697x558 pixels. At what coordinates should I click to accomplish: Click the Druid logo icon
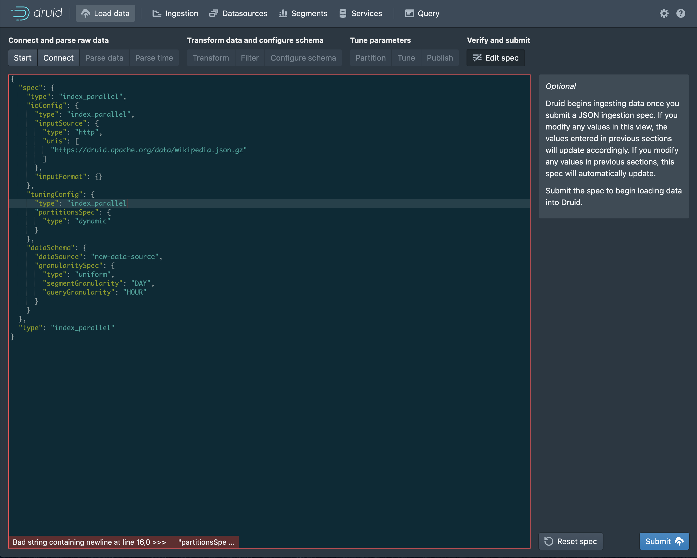click(x=20, y=13)
